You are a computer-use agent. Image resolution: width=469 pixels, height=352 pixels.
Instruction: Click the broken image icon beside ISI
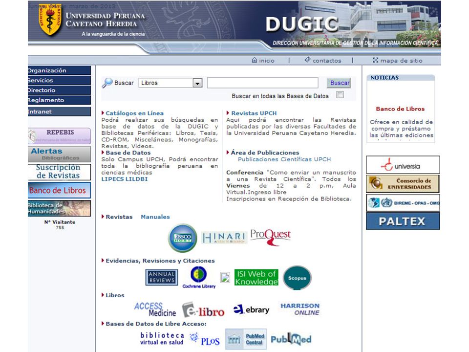[x=225, y=278]
